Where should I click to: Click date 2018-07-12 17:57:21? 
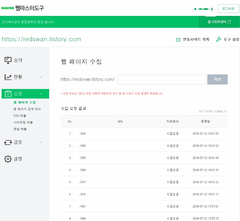click(206, 206)
